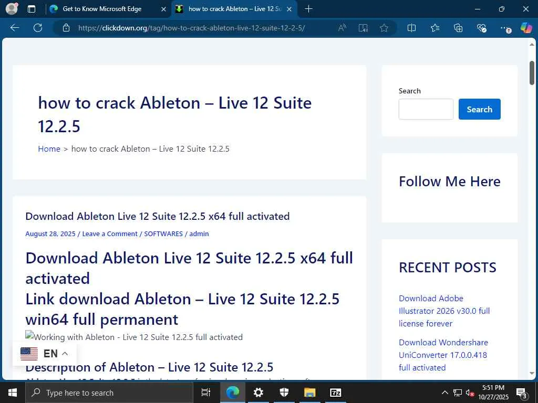Open the Edge profile avatar icon
The image size is (538, 403).
coord(12,8)
